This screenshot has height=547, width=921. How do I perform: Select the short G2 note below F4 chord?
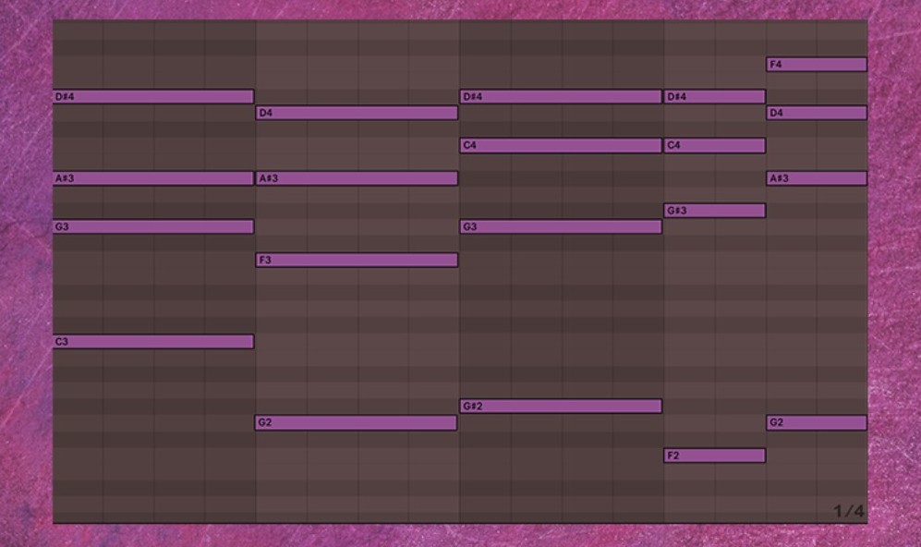817,422
